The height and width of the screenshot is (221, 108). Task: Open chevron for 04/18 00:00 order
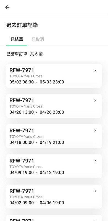tap(95, 130)
